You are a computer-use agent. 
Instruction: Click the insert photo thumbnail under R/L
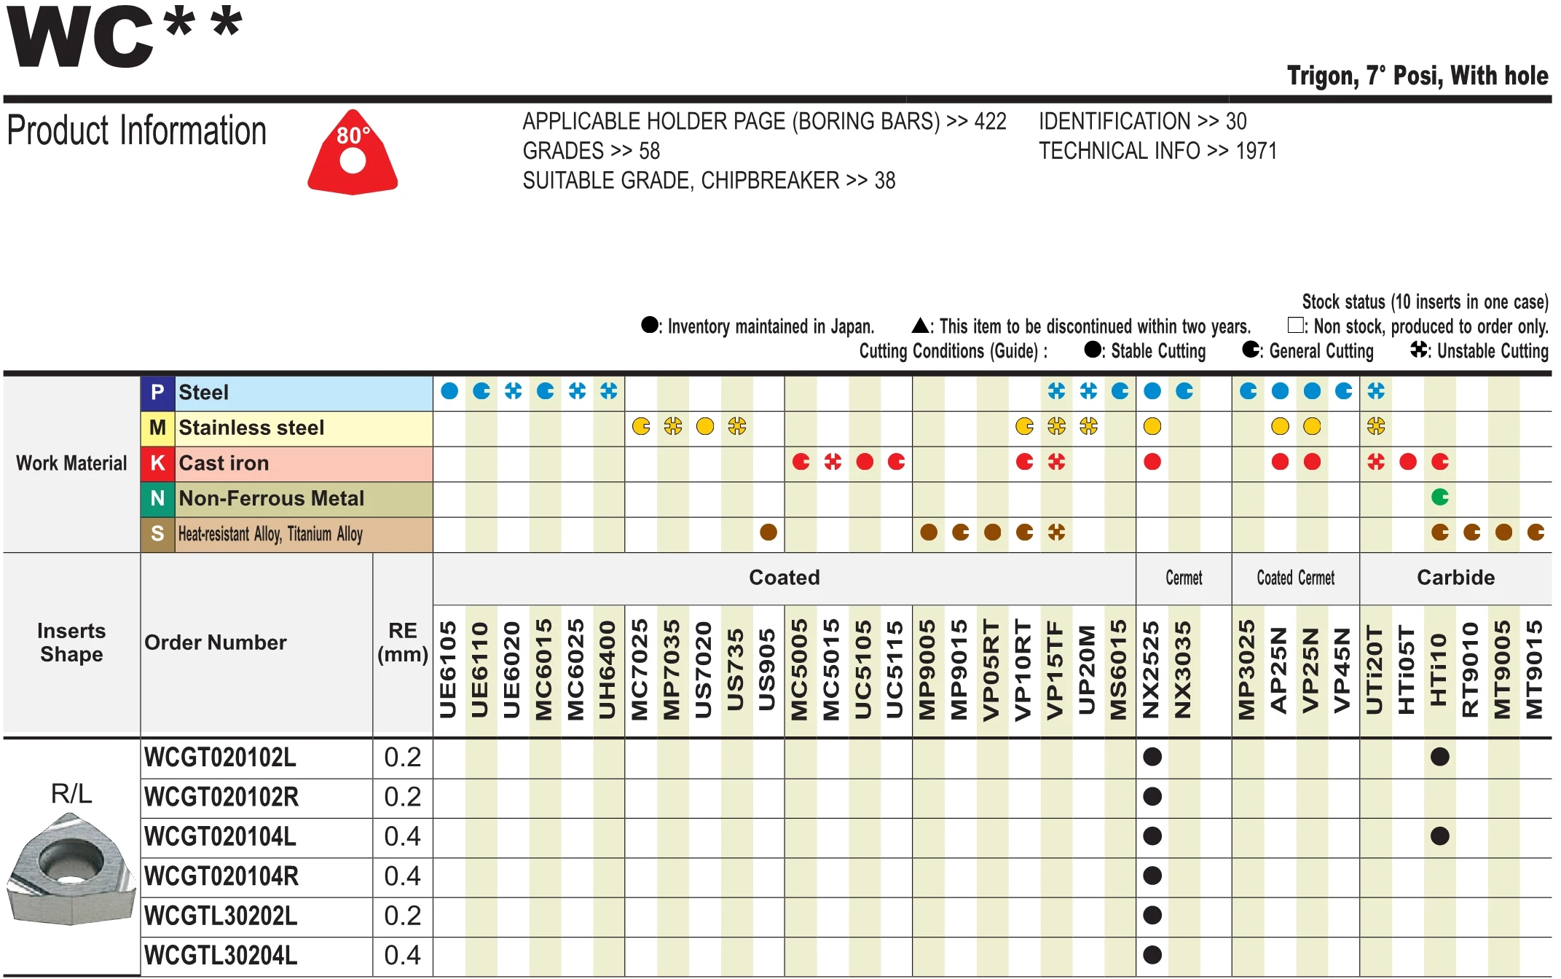[71, 870]
